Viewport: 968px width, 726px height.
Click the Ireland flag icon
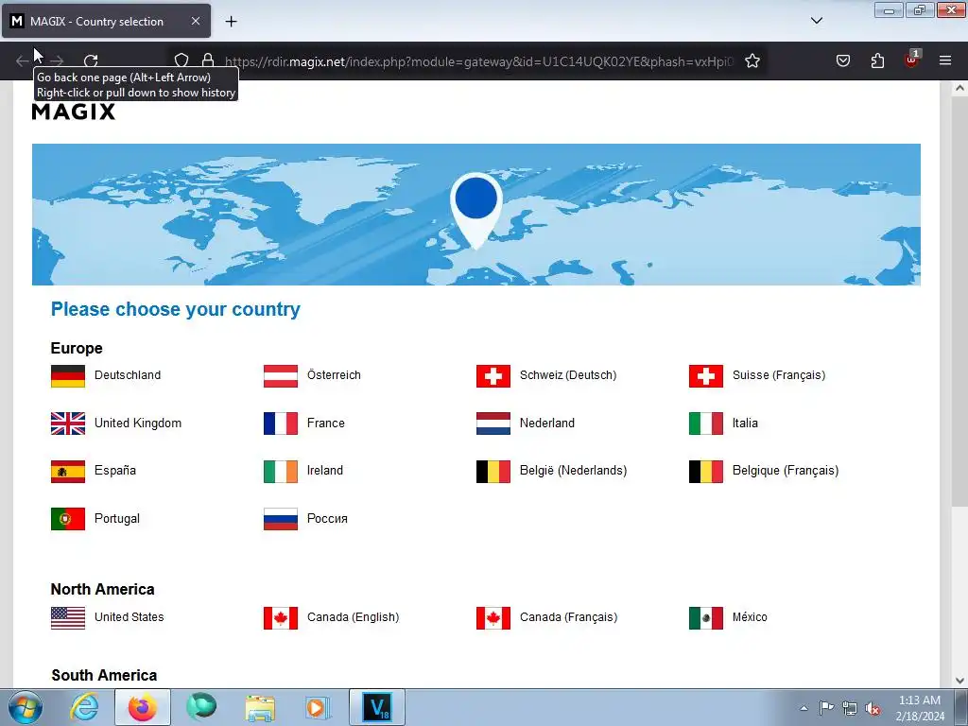tap(280, 471)
